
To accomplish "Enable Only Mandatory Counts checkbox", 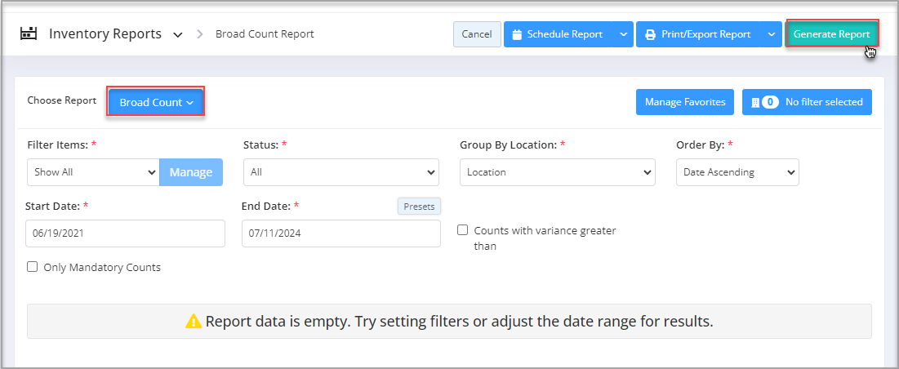I will click(33, 267).
